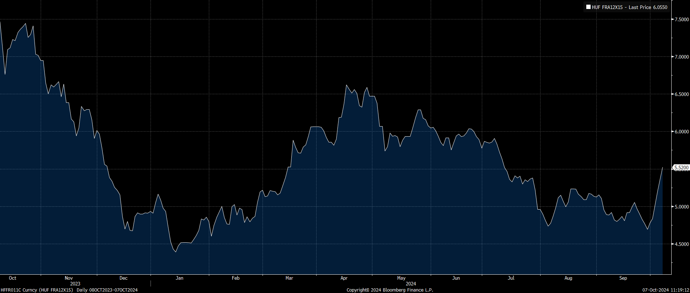The height and width of the screenshot is (293, 690).
Task: Click the Apr month label on the time axis
Action: [x=344, y=278]
